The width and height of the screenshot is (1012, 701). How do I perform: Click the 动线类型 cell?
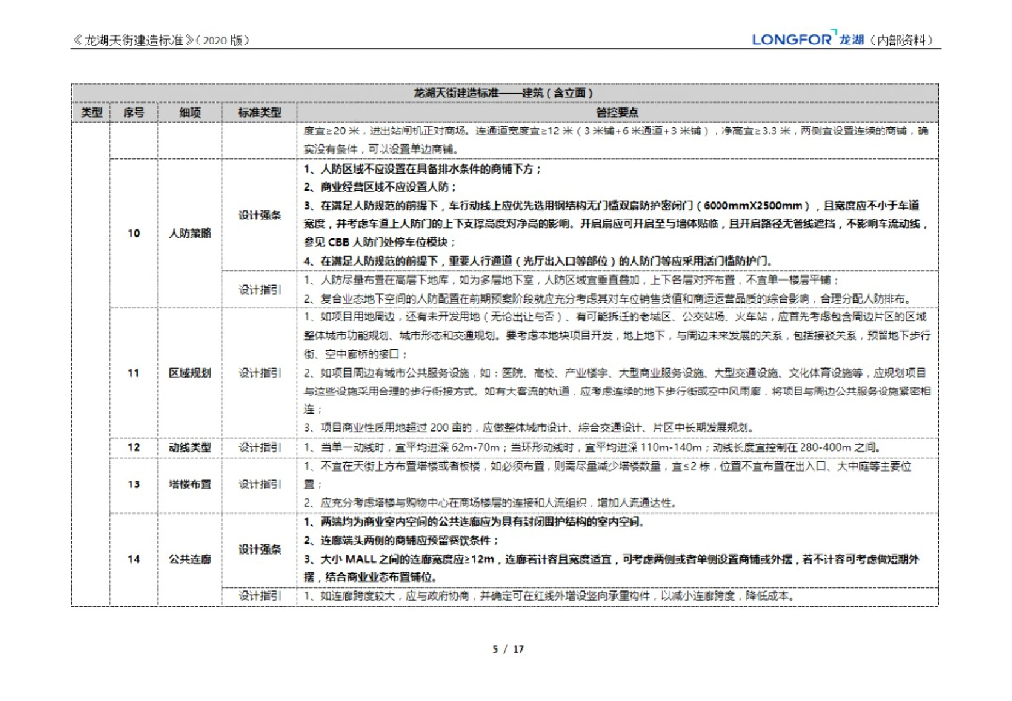coord(190,447)
